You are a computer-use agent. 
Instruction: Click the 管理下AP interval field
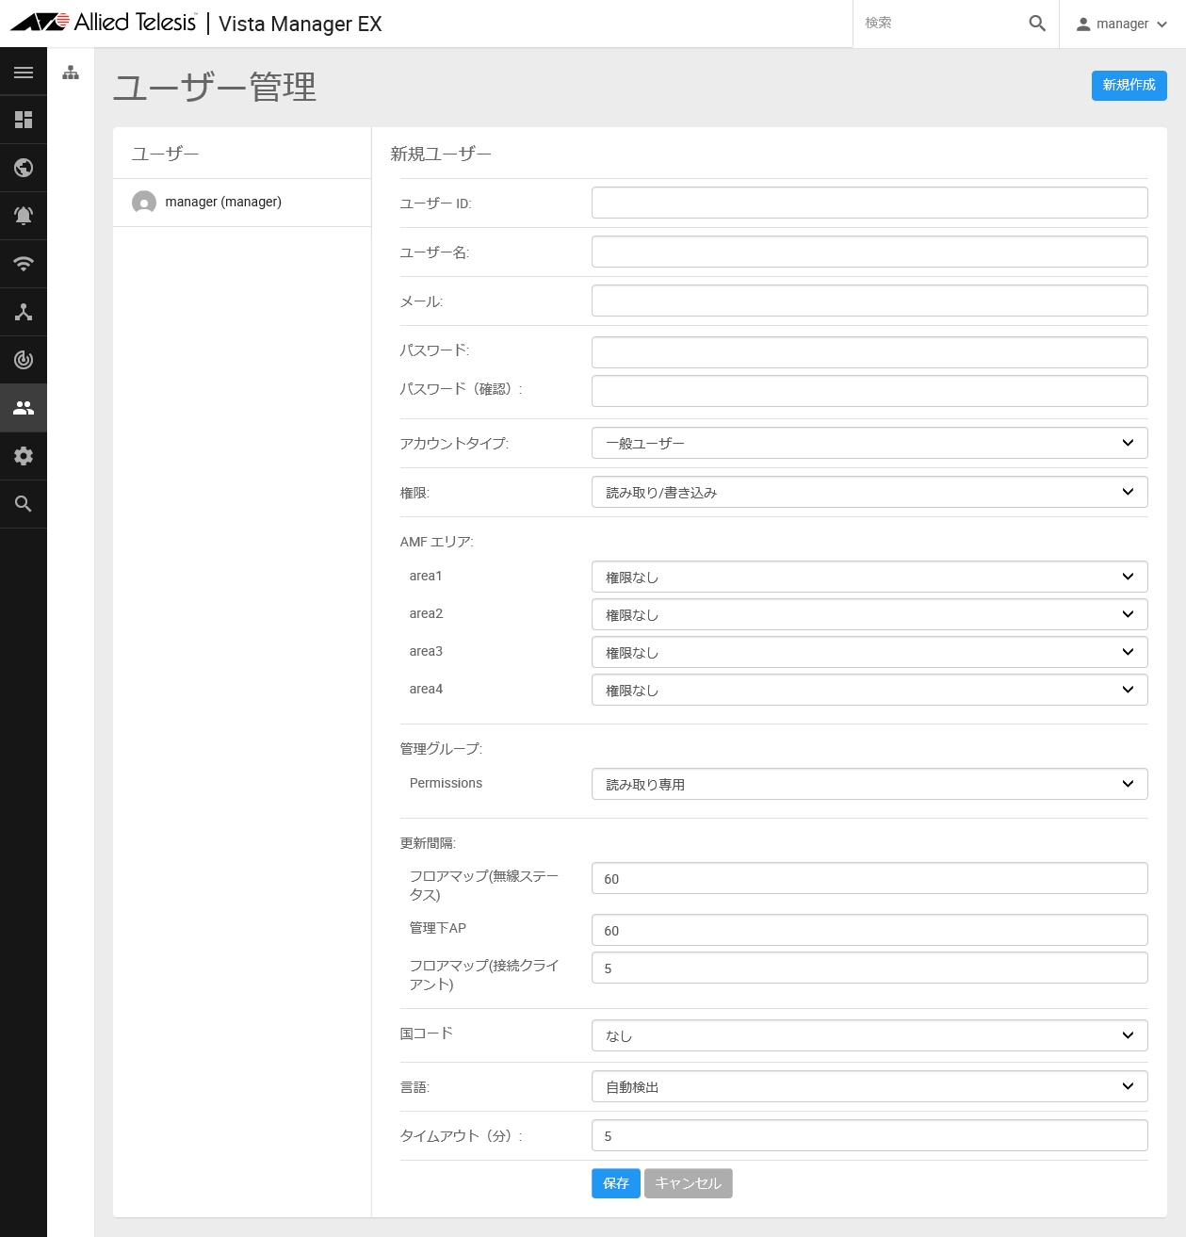[x=869, y=930]
